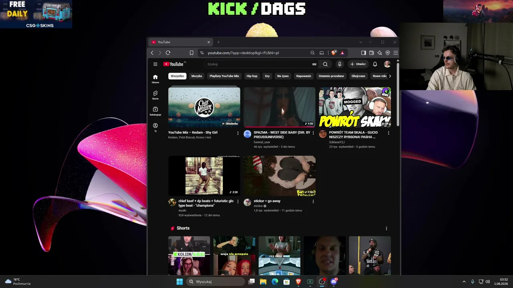Toggle the browser sidebar panel
The image size is (513, 288).
point(364,53)
